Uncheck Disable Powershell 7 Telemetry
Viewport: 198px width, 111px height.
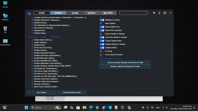coord(32,20)
